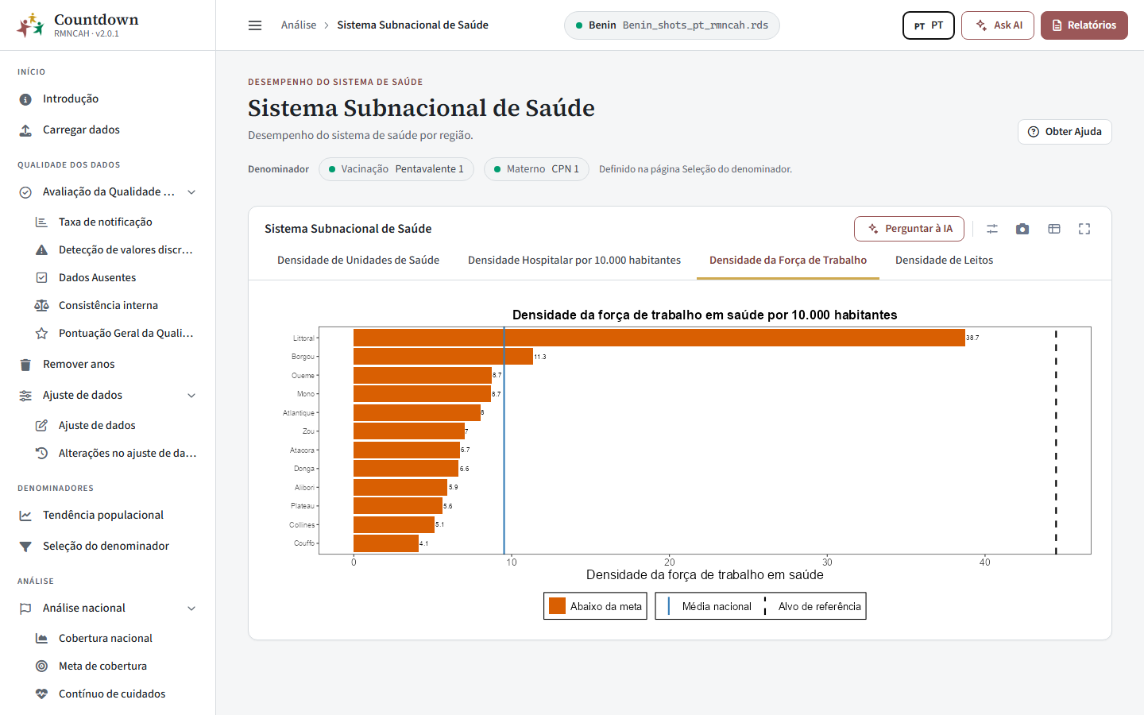Viewport: 1144px width, 715px height.
Task: Collapse the Análise nacional chevron
Action: click(191, 609)
